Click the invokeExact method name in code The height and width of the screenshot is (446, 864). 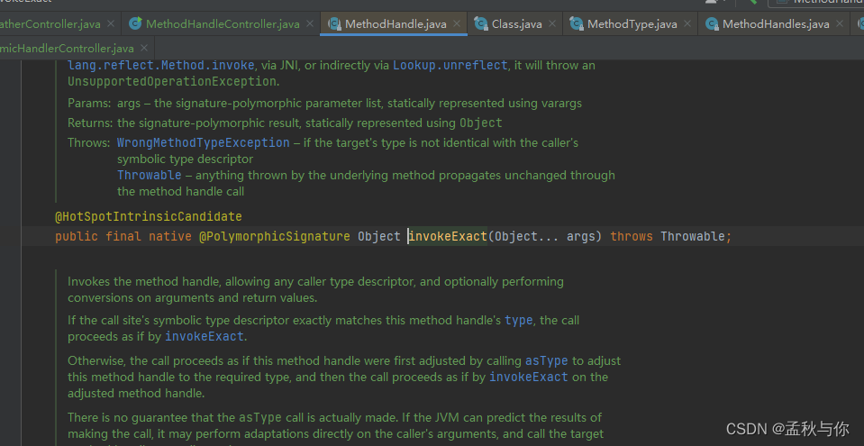coord(448,236)
